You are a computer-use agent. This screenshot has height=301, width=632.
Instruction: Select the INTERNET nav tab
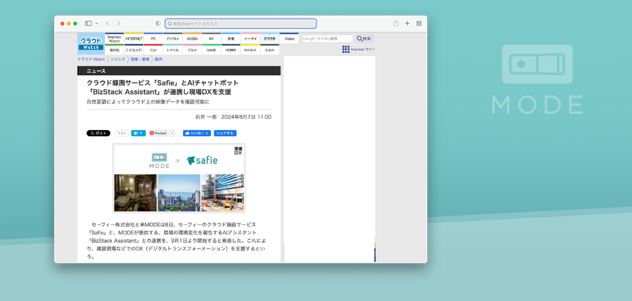coord(134,39)
